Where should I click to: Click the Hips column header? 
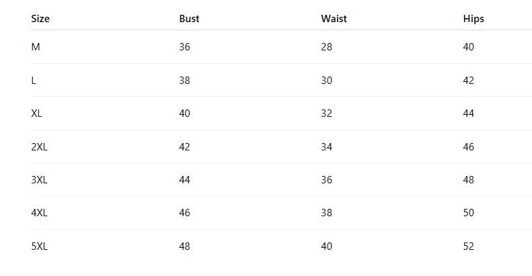[473, 19]
